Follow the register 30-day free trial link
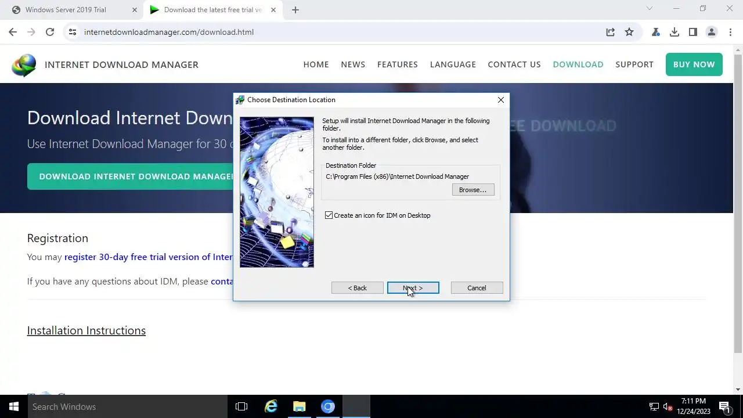 (149, 257)
